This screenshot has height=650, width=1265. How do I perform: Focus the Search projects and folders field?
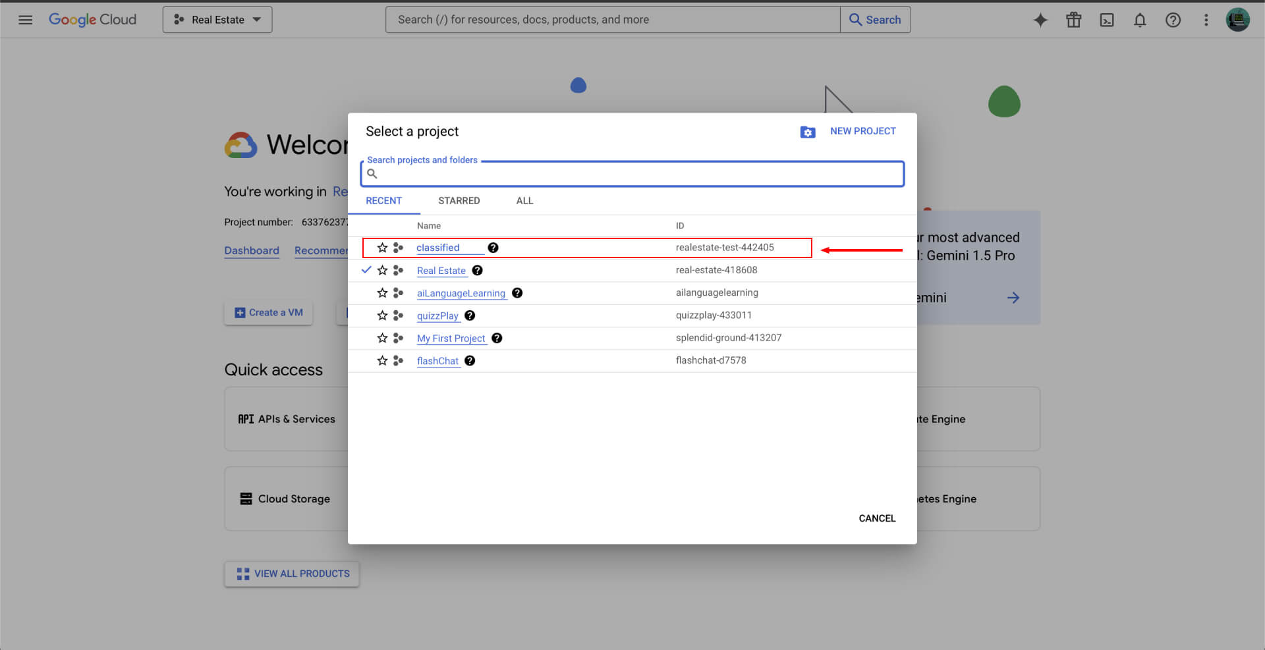point(632,174)
